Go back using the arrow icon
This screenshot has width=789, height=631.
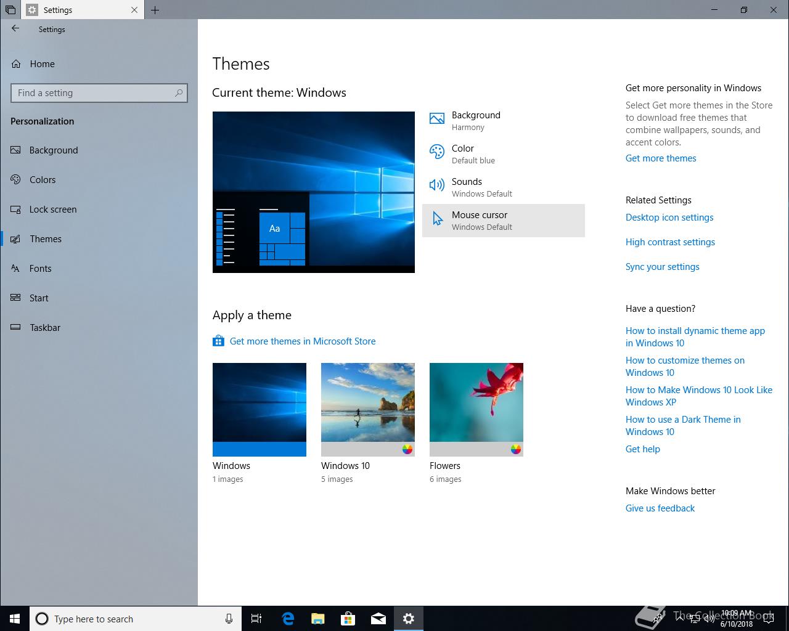coord(15,28)
